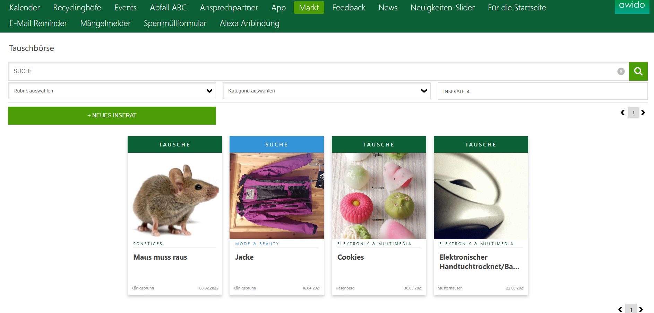Click the green magnifier search button
The width and height of the screenshot is (654, 313).
click(x=638, y=71)
